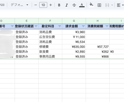124x102 pixels.
Task: Select the 請求金額 header cell
Action: pyautogui.click(x=74, y=26)
